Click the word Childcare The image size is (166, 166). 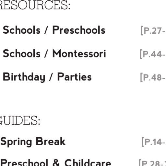[x=88, y=163]
